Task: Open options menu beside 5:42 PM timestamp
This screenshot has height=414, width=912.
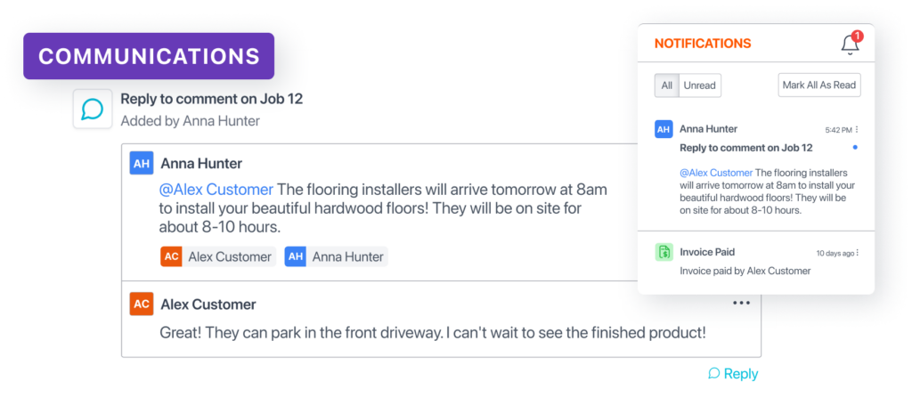Action: coord(857,130)
